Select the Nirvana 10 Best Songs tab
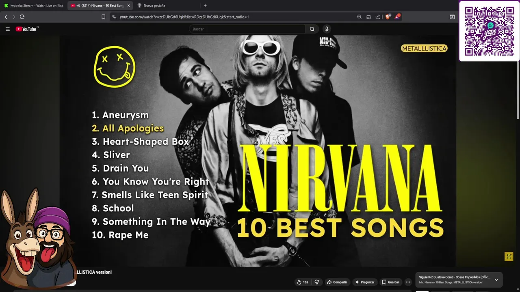The height and width of the screenshot is (292, 520). tap(100, 6)
